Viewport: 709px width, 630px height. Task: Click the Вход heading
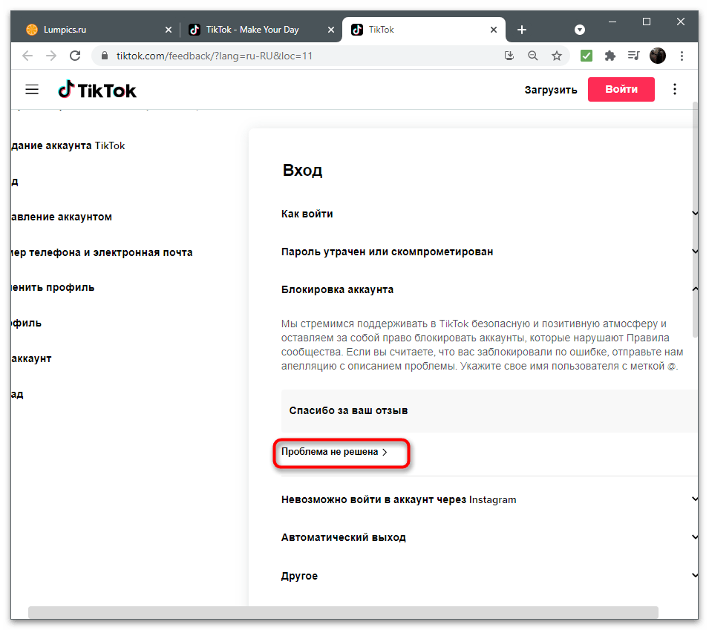coord(302,170)
